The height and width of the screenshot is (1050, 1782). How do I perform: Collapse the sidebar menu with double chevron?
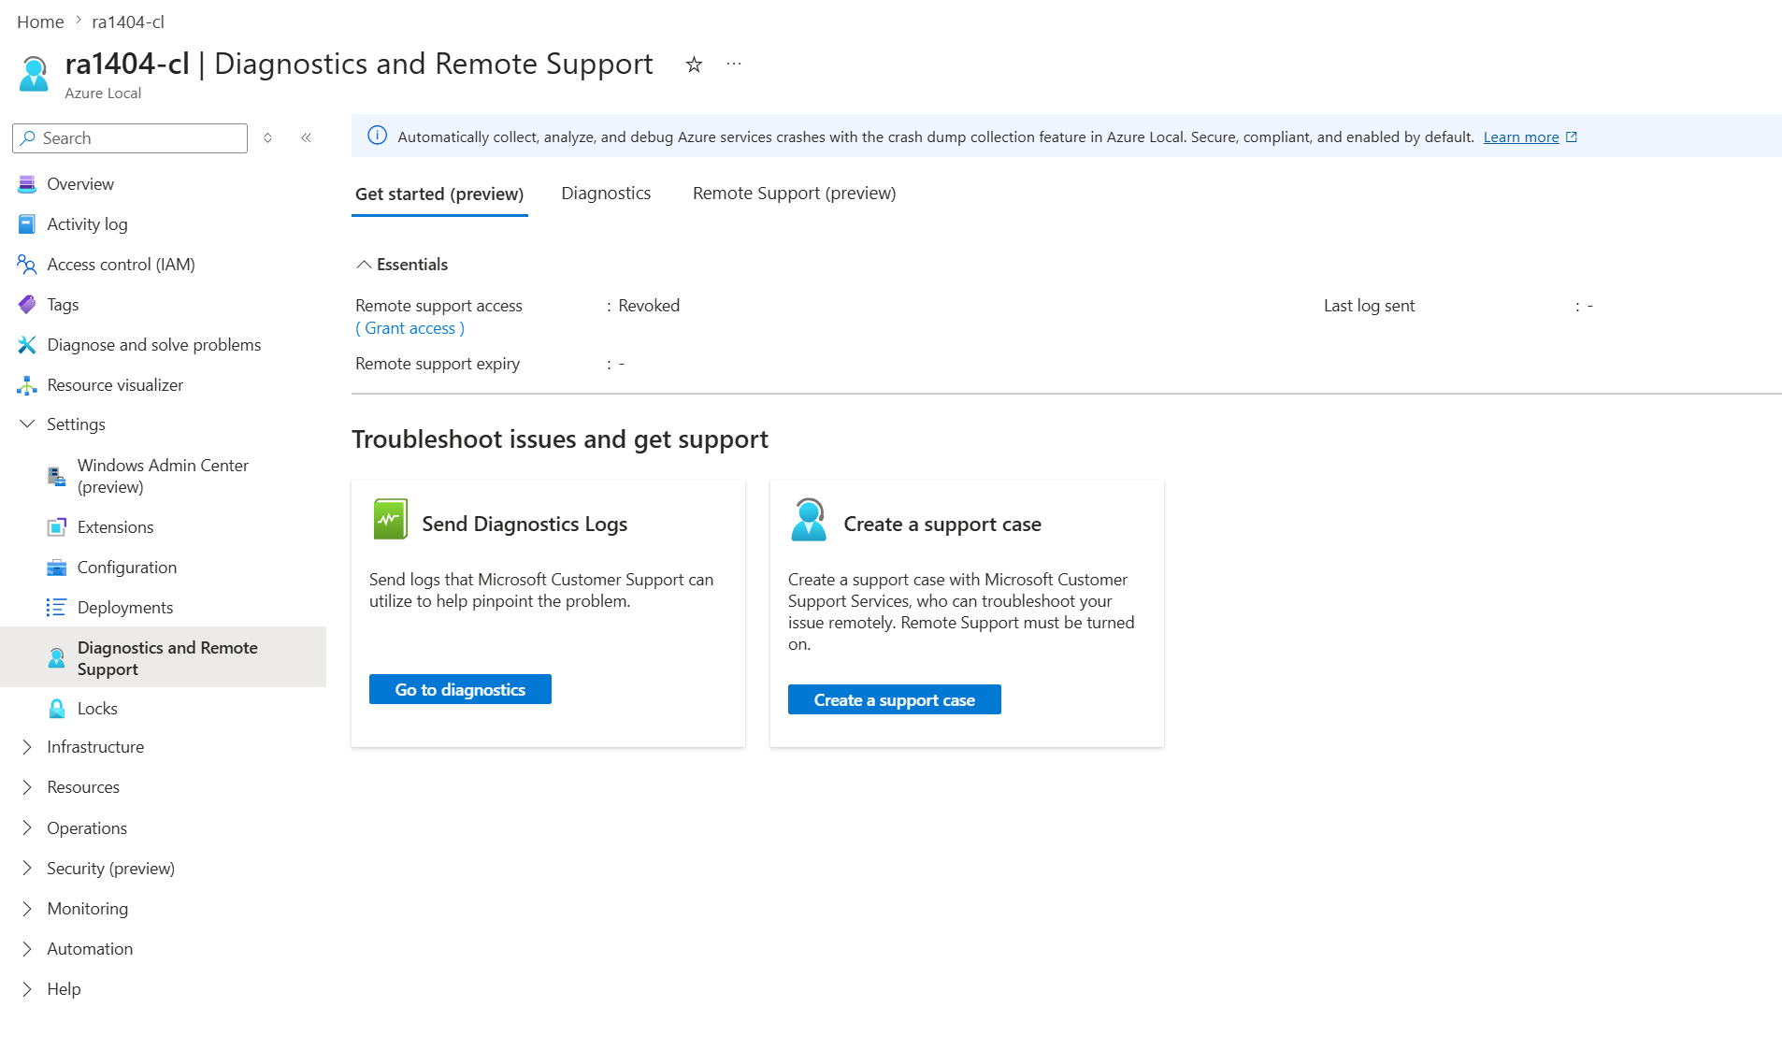(x=306, y=138)
